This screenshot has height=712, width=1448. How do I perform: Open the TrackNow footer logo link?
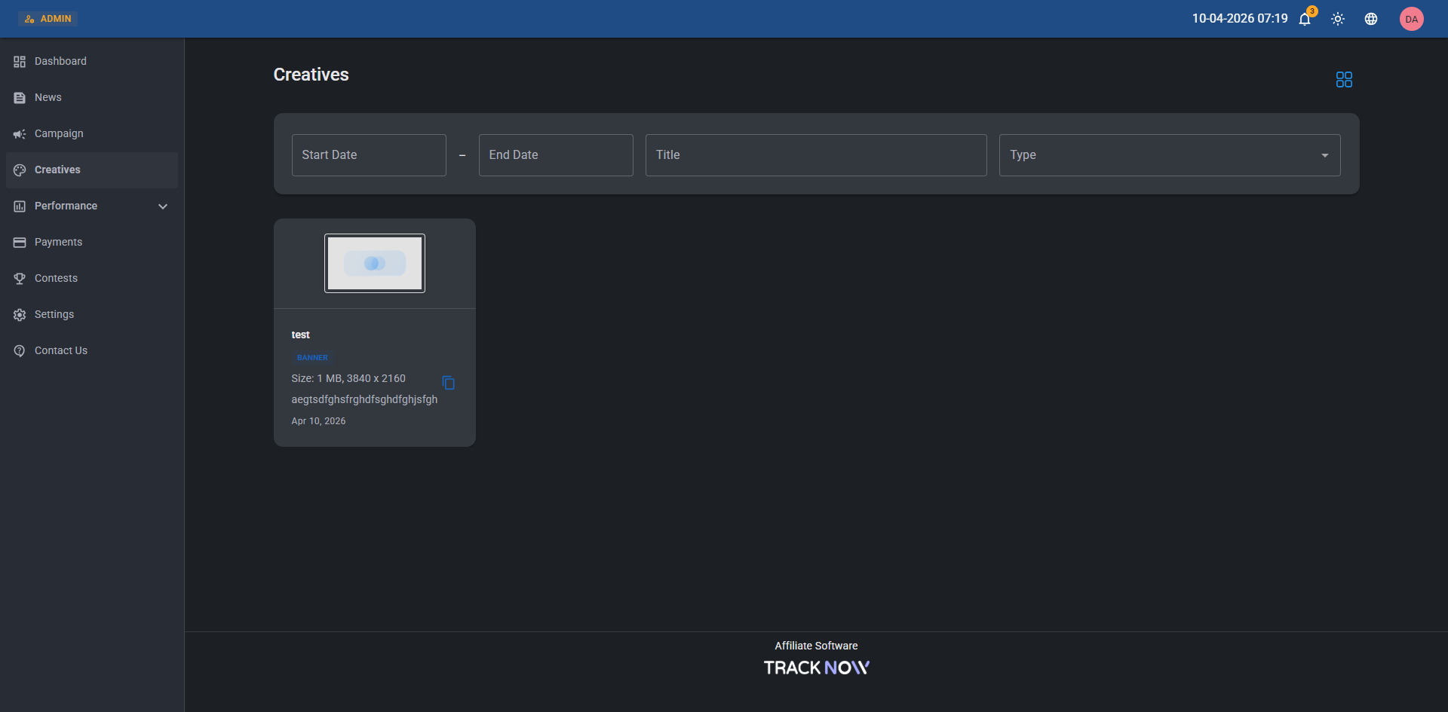[x=816, y=668]
